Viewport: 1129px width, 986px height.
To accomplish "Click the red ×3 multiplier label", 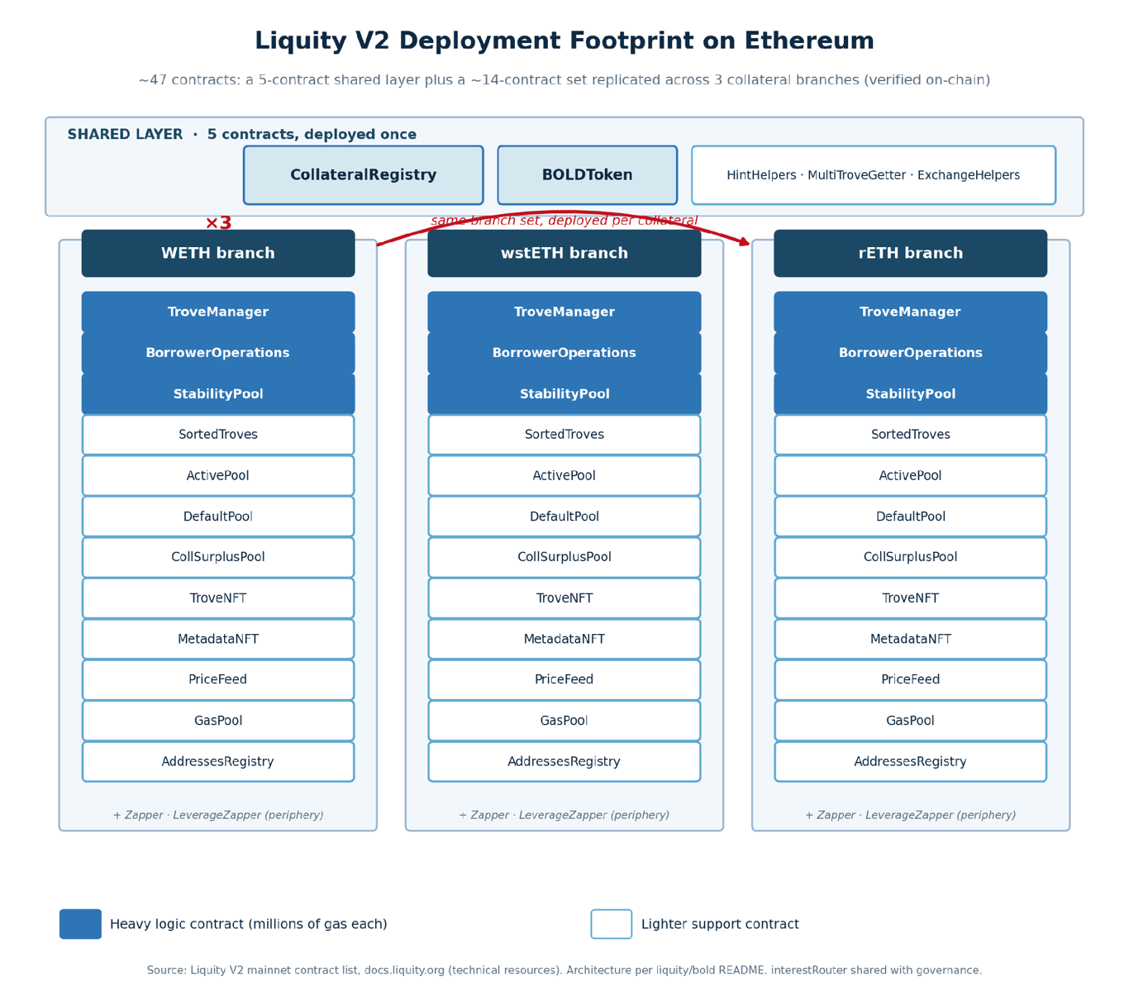I will click(218, 223).
